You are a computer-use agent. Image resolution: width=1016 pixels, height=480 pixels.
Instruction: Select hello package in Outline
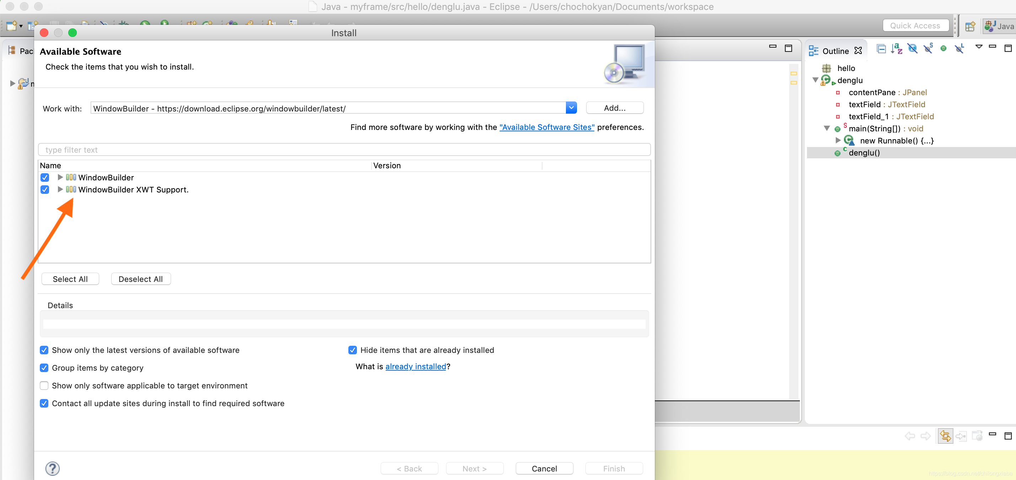[x=846, y=68]
